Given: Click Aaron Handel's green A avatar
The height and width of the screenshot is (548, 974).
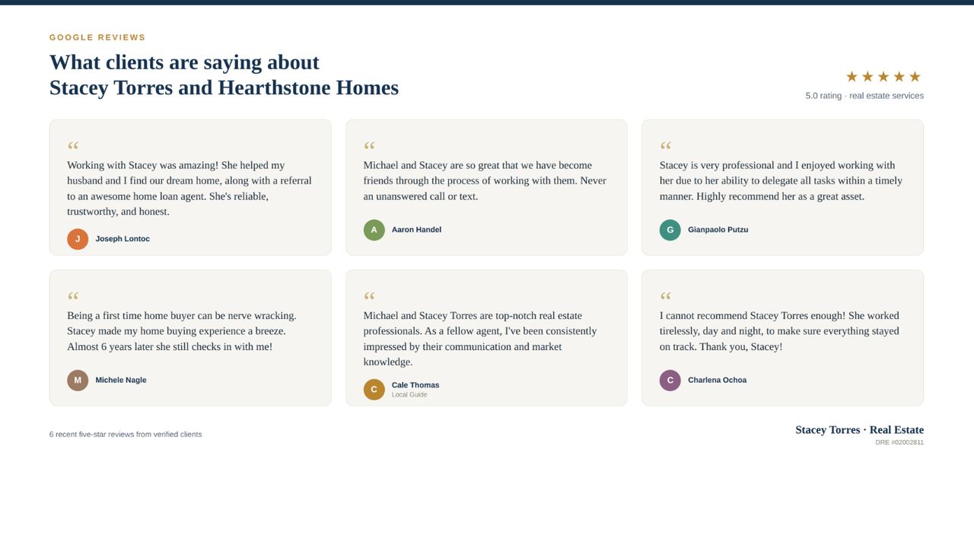Looking at the screenshot, I should pos(374,230).
